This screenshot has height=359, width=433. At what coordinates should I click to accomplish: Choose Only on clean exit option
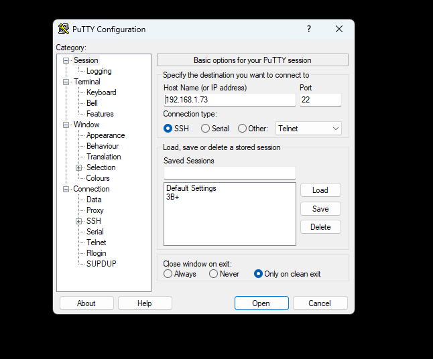258,274
